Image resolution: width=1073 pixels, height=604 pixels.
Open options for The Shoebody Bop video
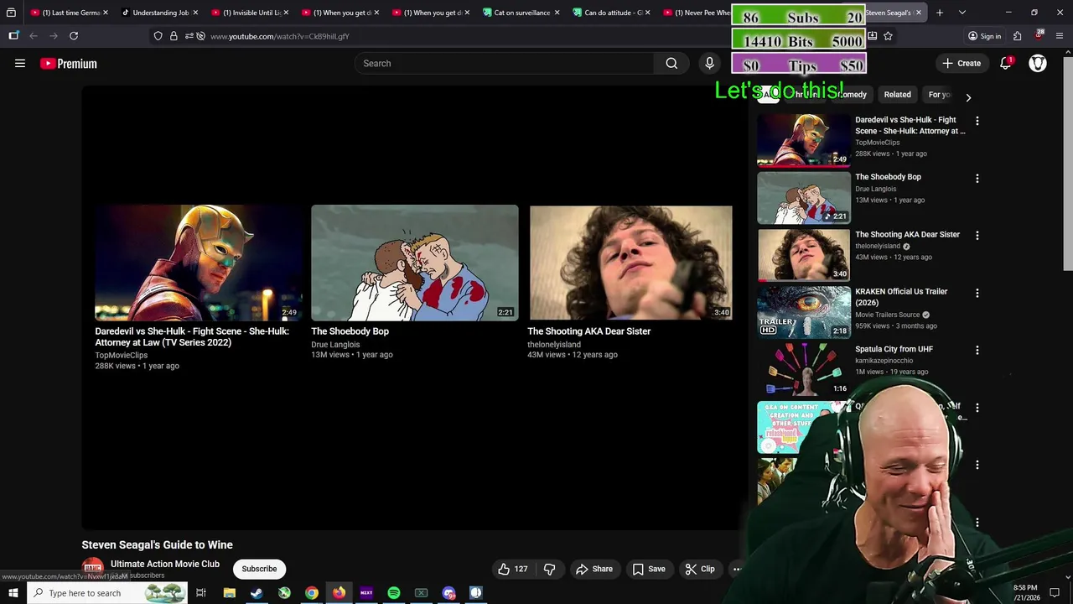pyautogui.click(x=977, y=178)
